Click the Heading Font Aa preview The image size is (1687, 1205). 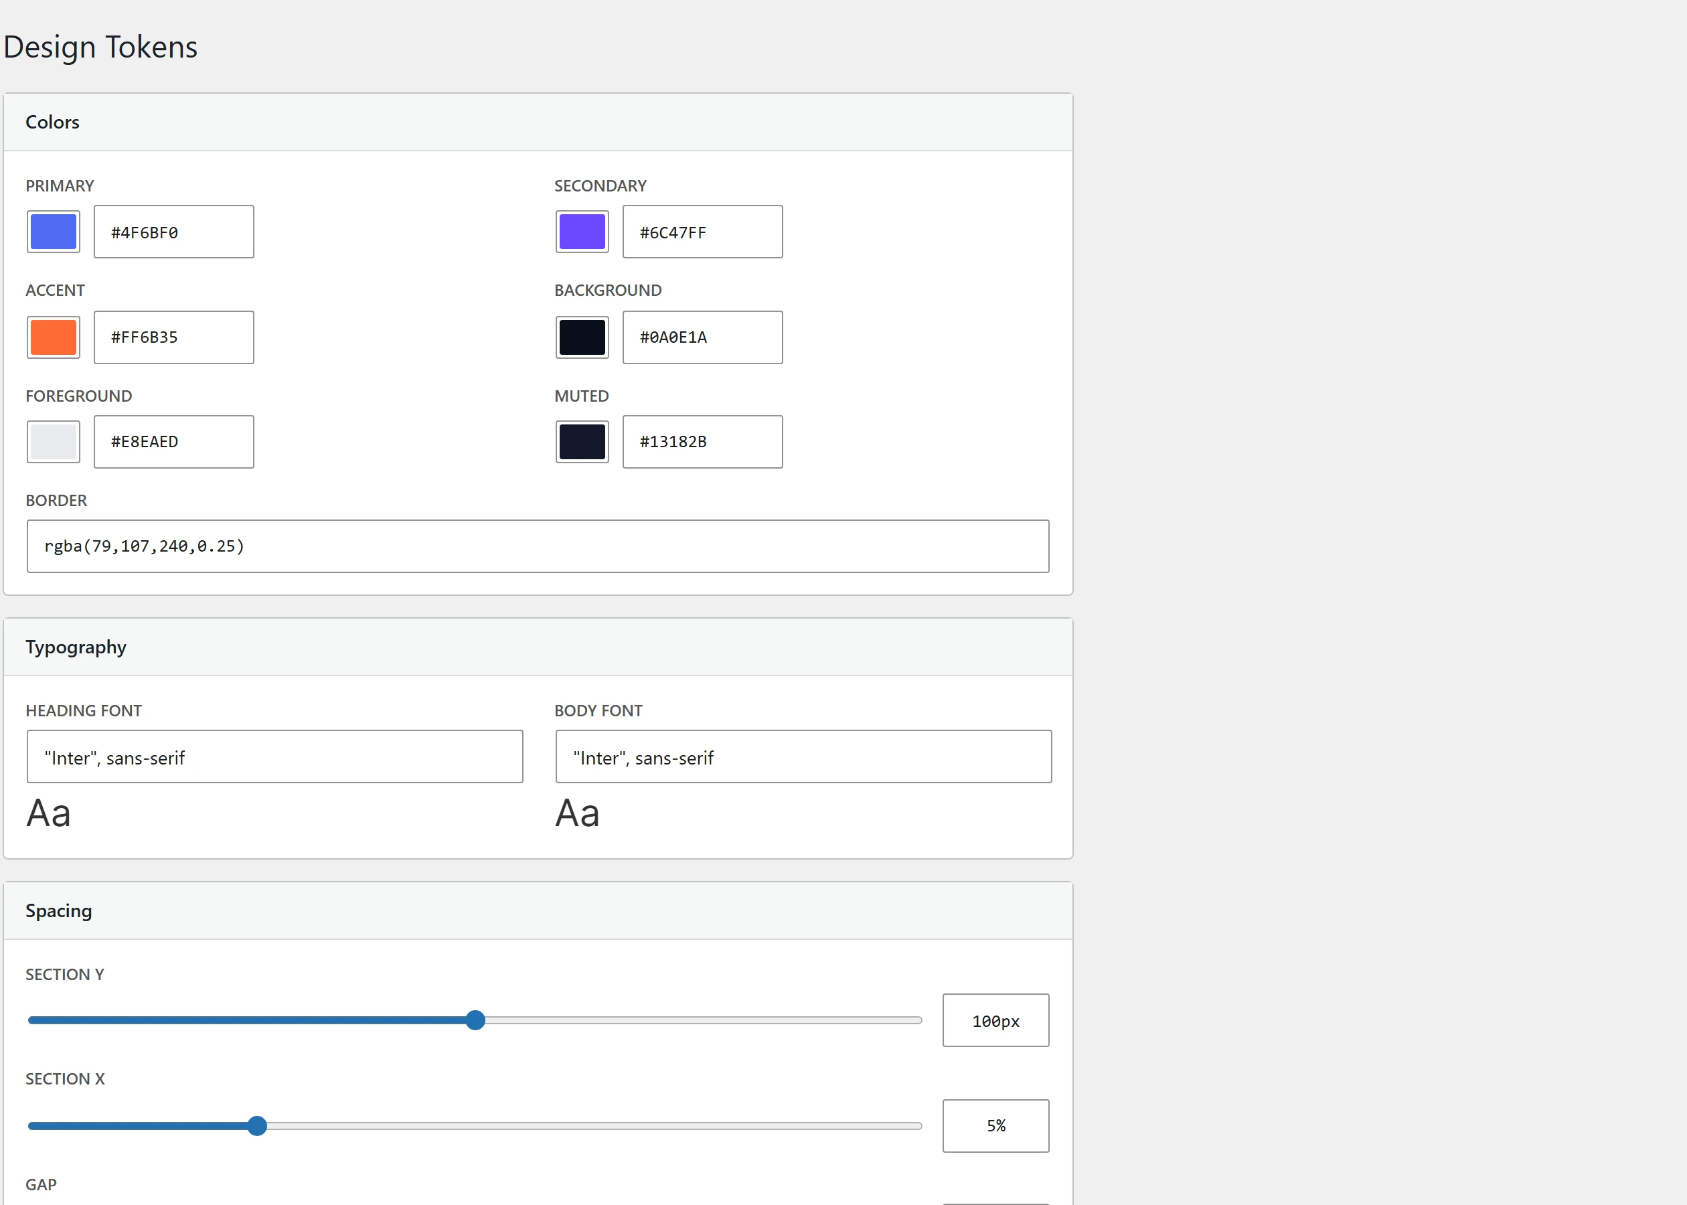(x=49, y=813)
